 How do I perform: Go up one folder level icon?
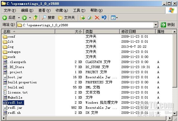(36, 18)
